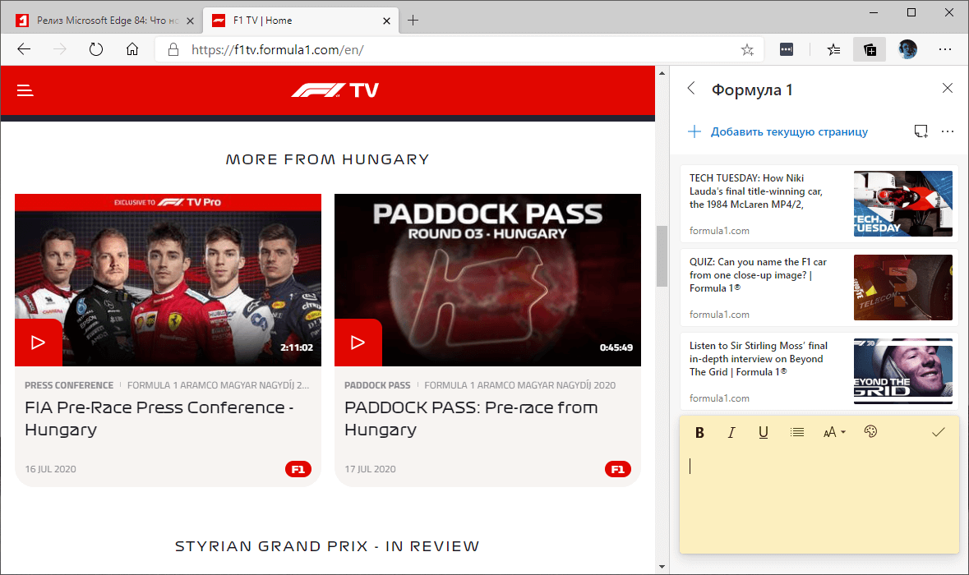This screenshot has width=969, height=575.
Task: Play the FIA Pre-Race Press Conference video
Action: 39,343
